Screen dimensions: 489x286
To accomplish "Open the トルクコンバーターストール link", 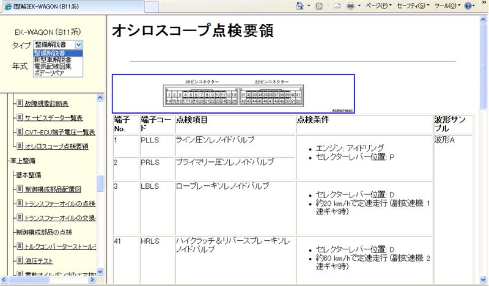I will coord(60,246).
